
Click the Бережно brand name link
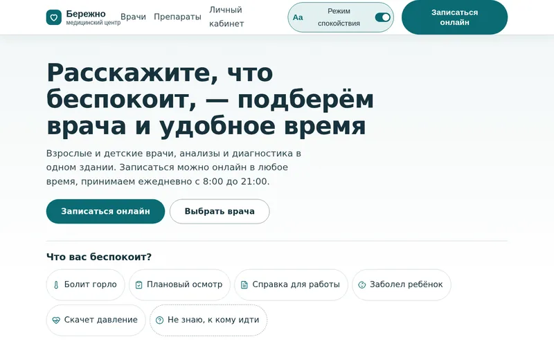86,14
